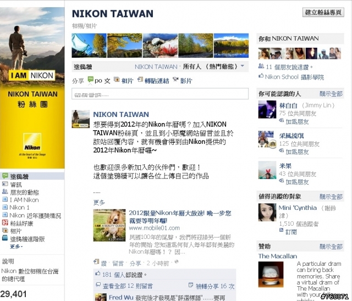Click add-friend icon beside 林白白
This screenshot has height=301, width=352.
[x=282, y=121]
